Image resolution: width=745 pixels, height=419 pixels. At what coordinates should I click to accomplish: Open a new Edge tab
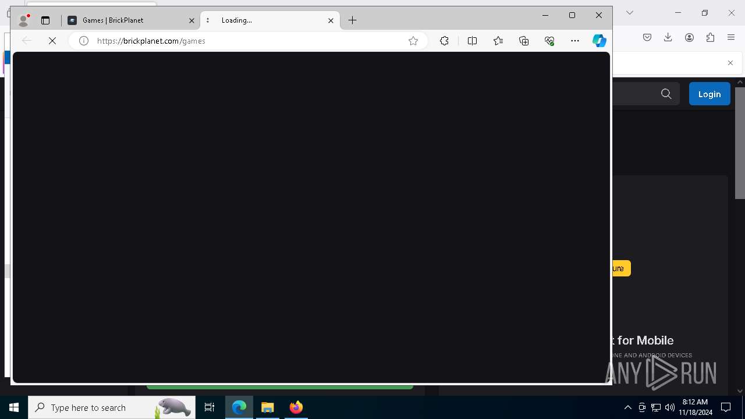point(353,20)
